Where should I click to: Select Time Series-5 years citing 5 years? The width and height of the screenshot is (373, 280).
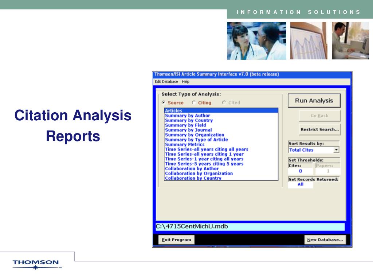pos(221,164)
